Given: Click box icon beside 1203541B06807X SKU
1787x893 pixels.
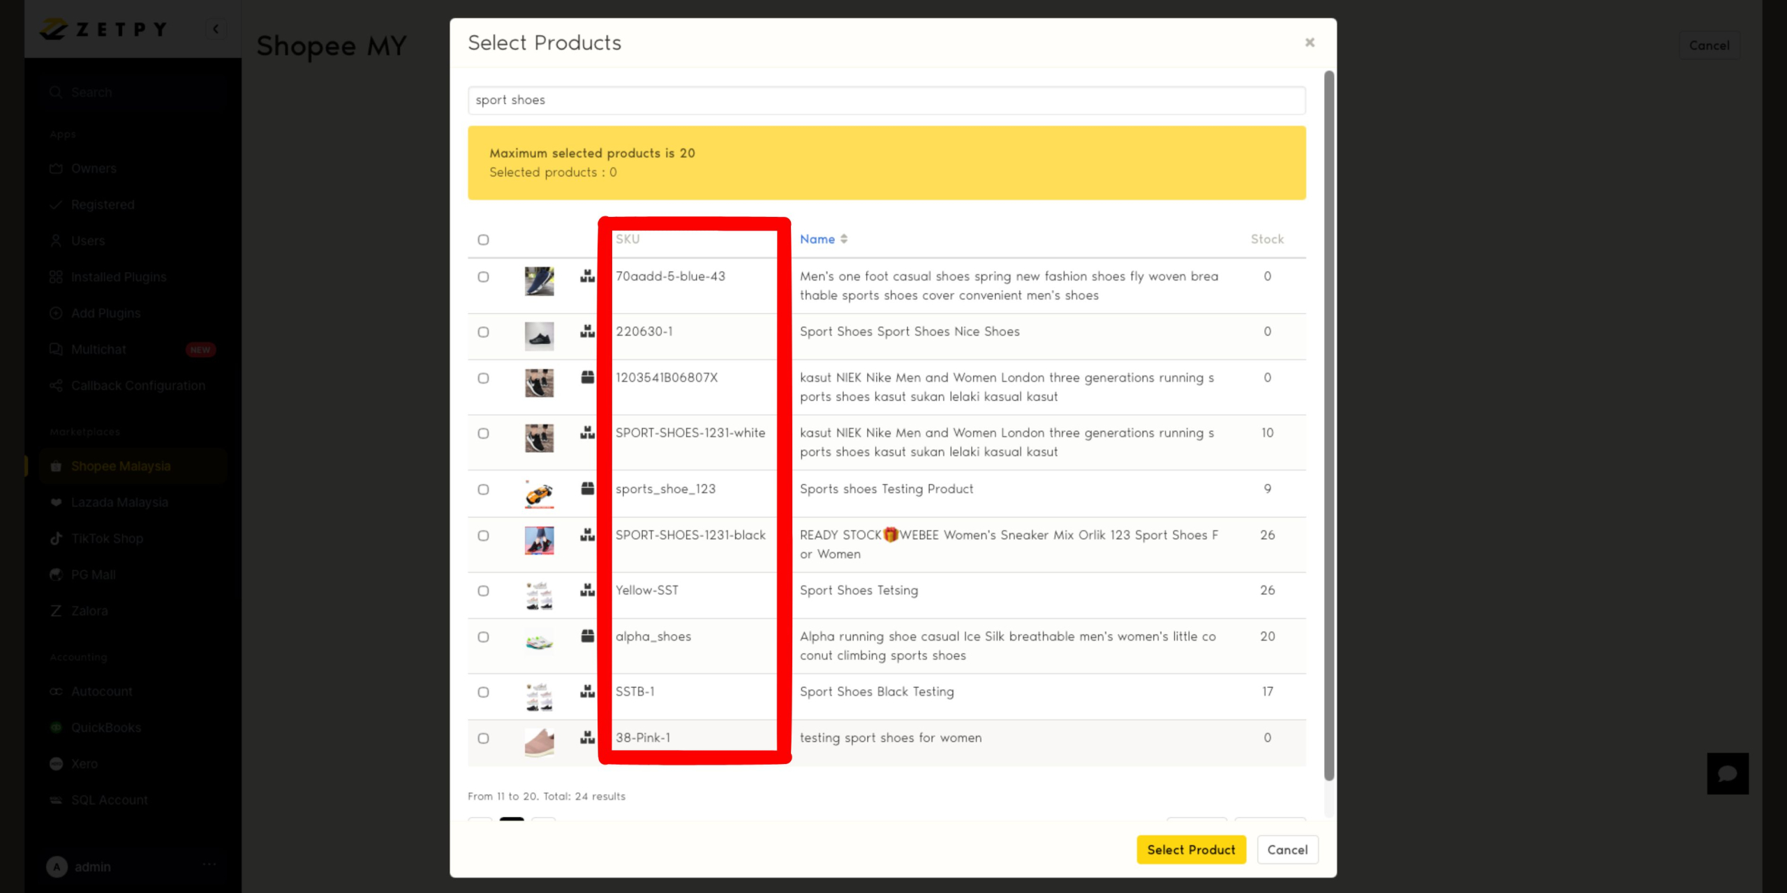Looking at the screenshot, I should tap(587, 377).
